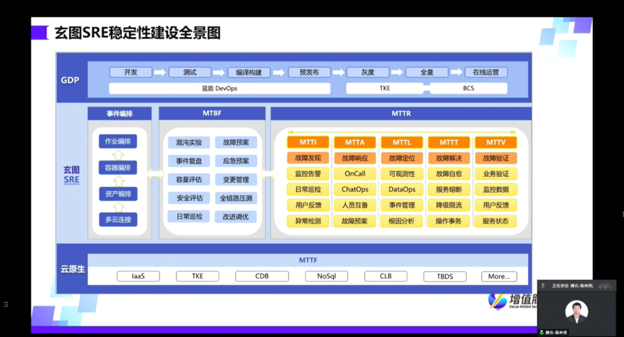
Task: Click the arrow between 开发 and 测试
Action: (x=160, y=72)
